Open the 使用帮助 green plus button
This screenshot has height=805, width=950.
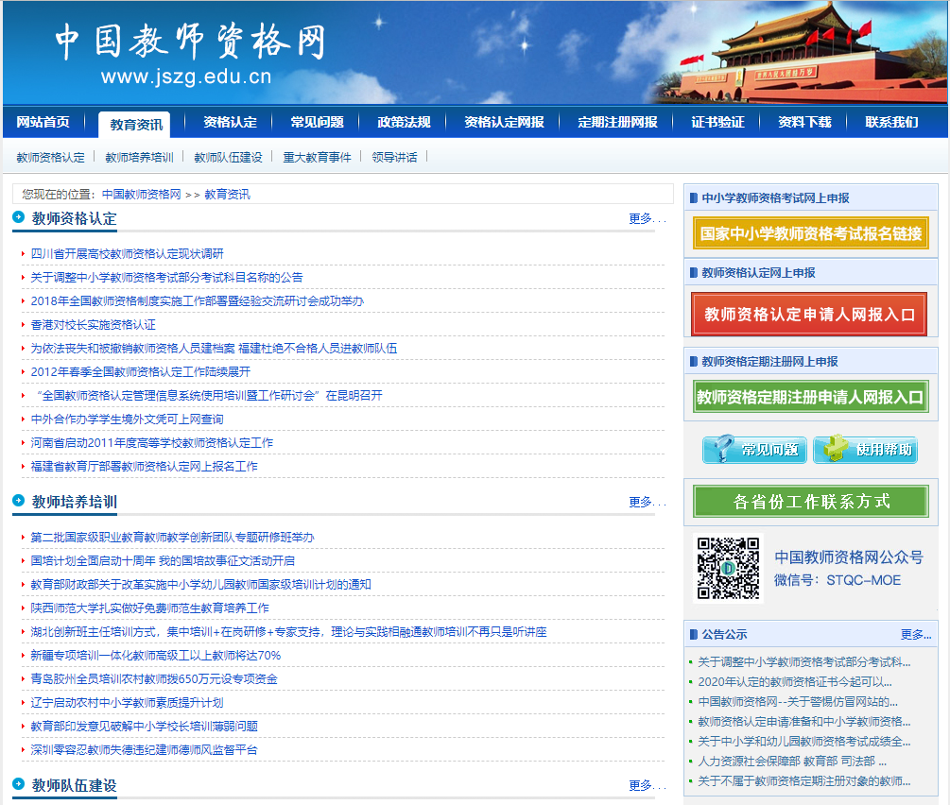click(865, 450)
